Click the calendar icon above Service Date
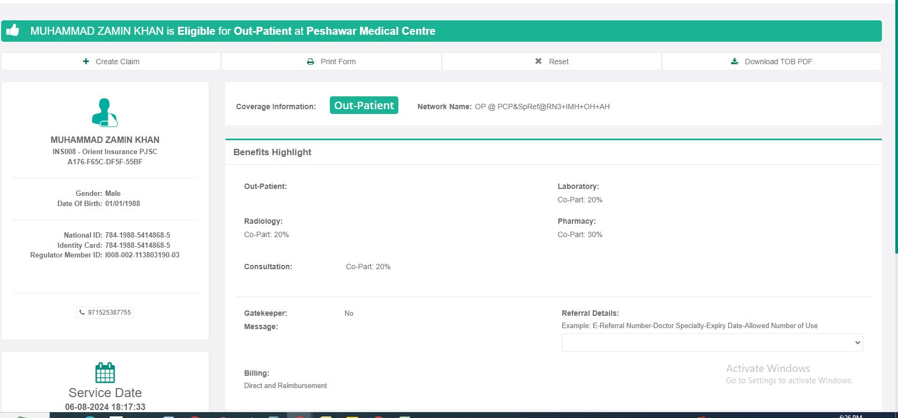This screenshot has width=898, height=418. [105, 373]
